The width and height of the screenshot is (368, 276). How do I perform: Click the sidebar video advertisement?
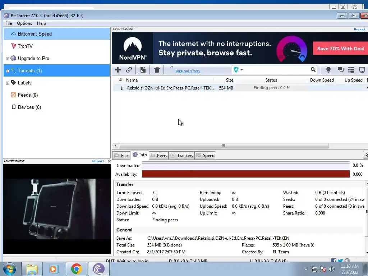[x=57, y=209]
